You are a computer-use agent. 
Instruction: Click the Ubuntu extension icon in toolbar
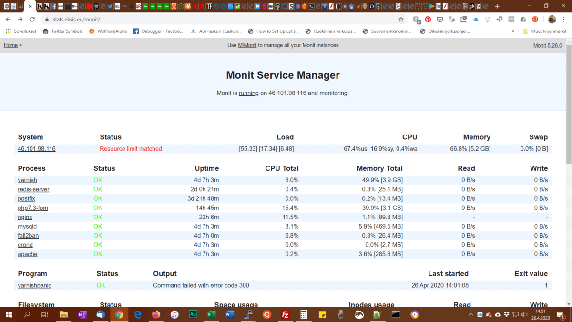click(534, 18)
